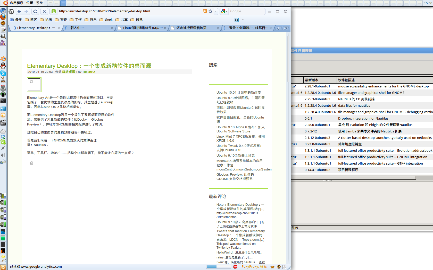Image resolution: width=433 pixels, height=270 pixels.
Task: Click the tab overview button beside new tab
Action: (x=285, y=28)
